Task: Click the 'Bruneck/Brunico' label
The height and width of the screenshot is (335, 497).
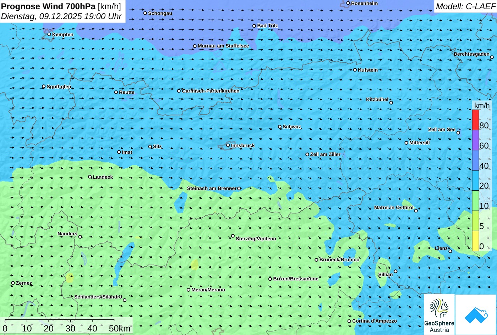Action: pyautogui.click(x=339, y=260)
